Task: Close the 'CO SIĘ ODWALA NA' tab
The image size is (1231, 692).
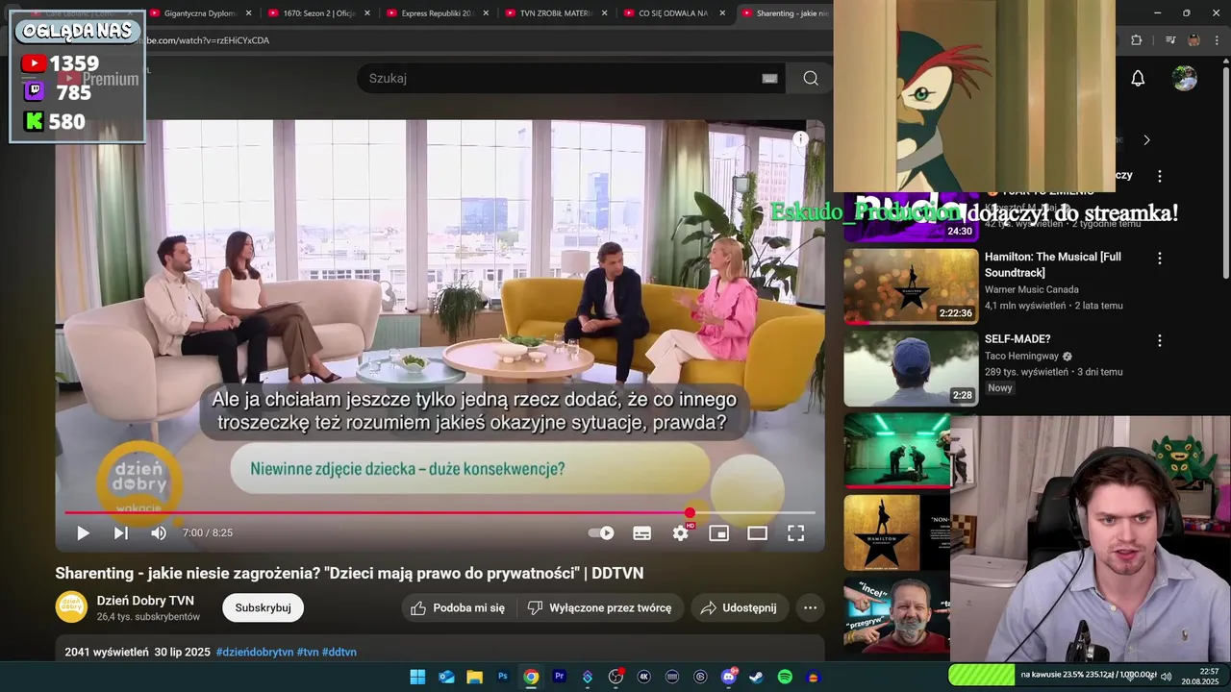Action: (722, 13)
